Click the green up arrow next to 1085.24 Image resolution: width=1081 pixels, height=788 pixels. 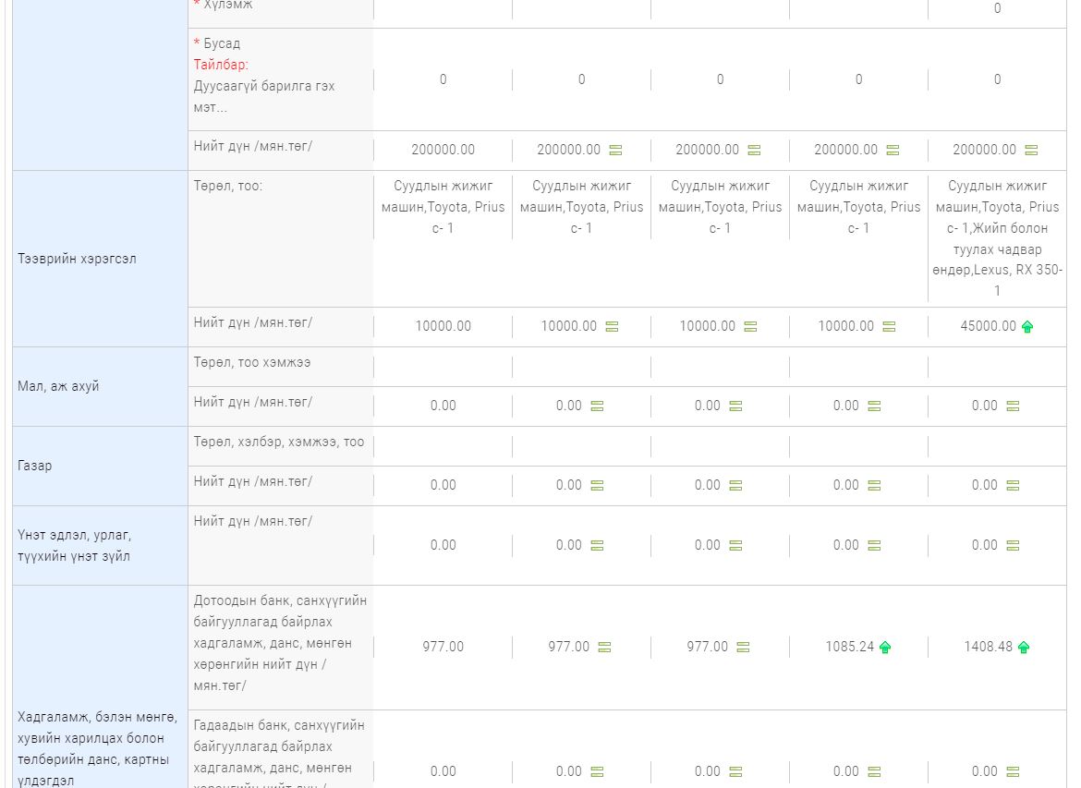pyautogui.click(x=885, y=648)
